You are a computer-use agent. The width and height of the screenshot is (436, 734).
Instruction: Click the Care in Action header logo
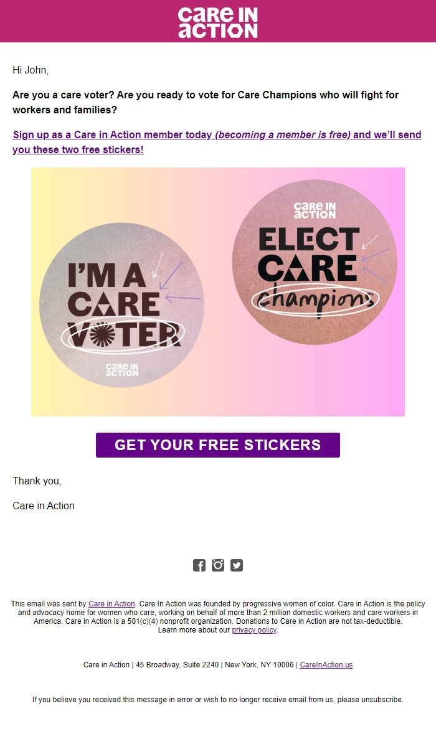pos(218,22)
